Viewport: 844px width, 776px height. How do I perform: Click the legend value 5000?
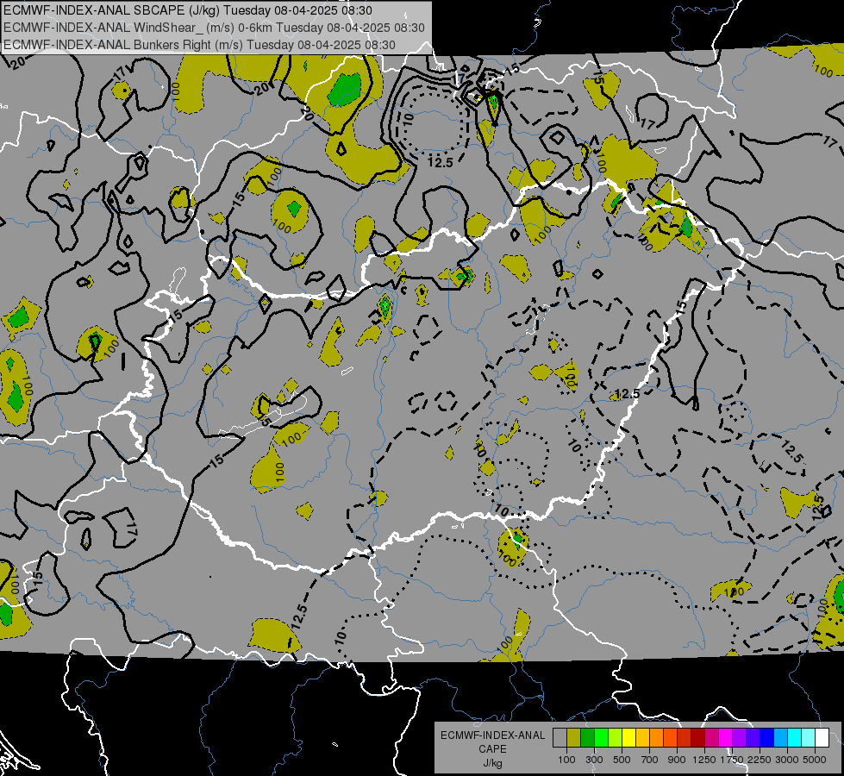click(815, 760)
